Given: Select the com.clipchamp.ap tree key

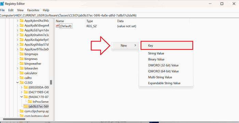Looking at the screenshot, I should (x=37, y=111).
